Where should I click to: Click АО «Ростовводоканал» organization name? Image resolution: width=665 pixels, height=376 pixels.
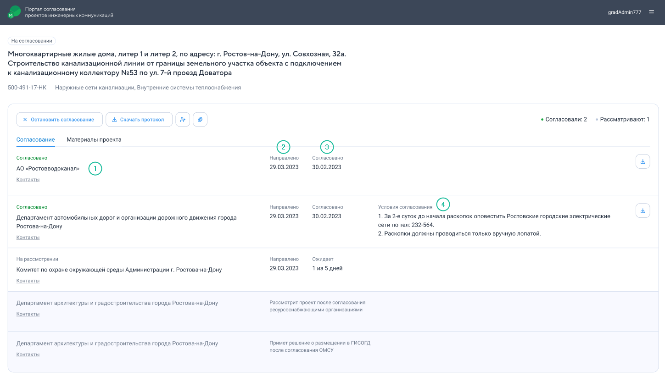click(x=48, y=169)
